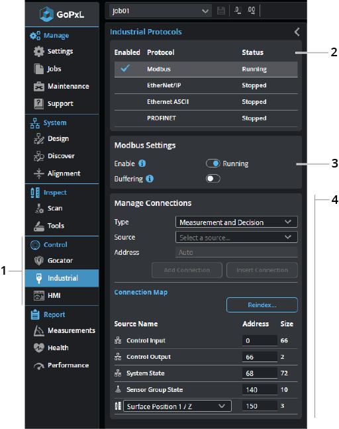
Task: Click the Modbus Running status text
Action: pyautogui.click(x=254, y=70)
